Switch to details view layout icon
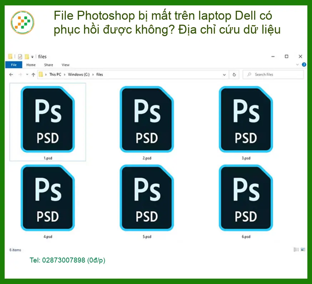 (296, 250)
